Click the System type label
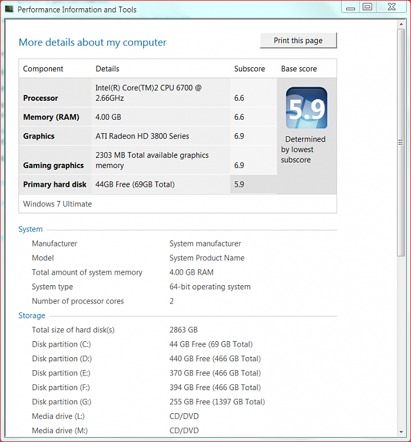411x442 pixels. pos(52,286)
